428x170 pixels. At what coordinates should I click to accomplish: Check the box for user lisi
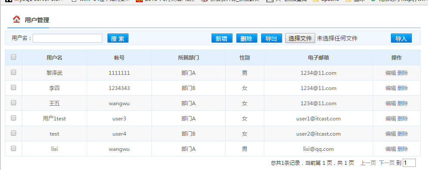(13, 148)
